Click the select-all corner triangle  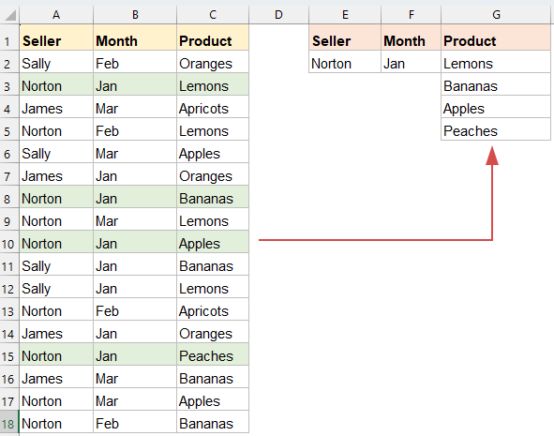coord(10,15)
